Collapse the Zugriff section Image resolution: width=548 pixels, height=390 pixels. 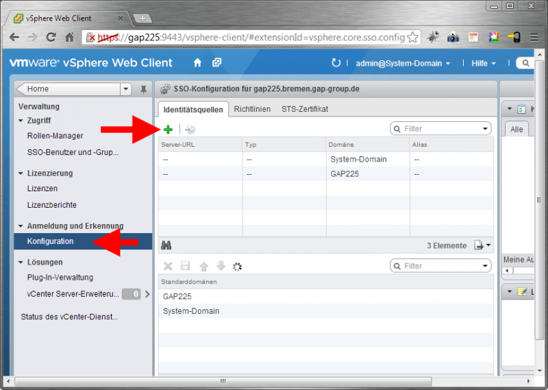click(x=21, y=120)
